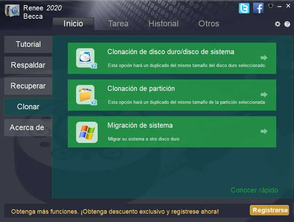This screenshot has width=294, height=222.
Task: Click the hard disk clone x2 icon
Action: pos(87,58)
